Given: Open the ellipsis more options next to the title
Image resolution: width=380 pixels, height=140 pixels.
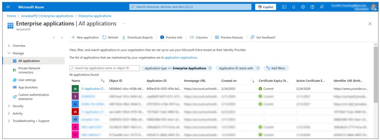Looking at the screenshot, I should (124, 24).
